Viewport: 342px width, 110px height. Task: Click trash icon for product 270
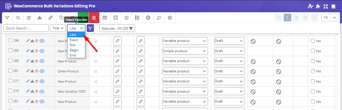point(37,91)
